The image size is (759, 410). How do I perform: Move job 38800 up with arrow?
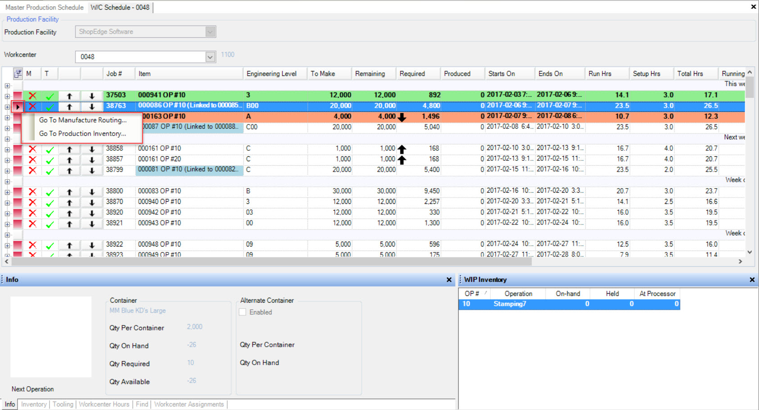point(69,192)
